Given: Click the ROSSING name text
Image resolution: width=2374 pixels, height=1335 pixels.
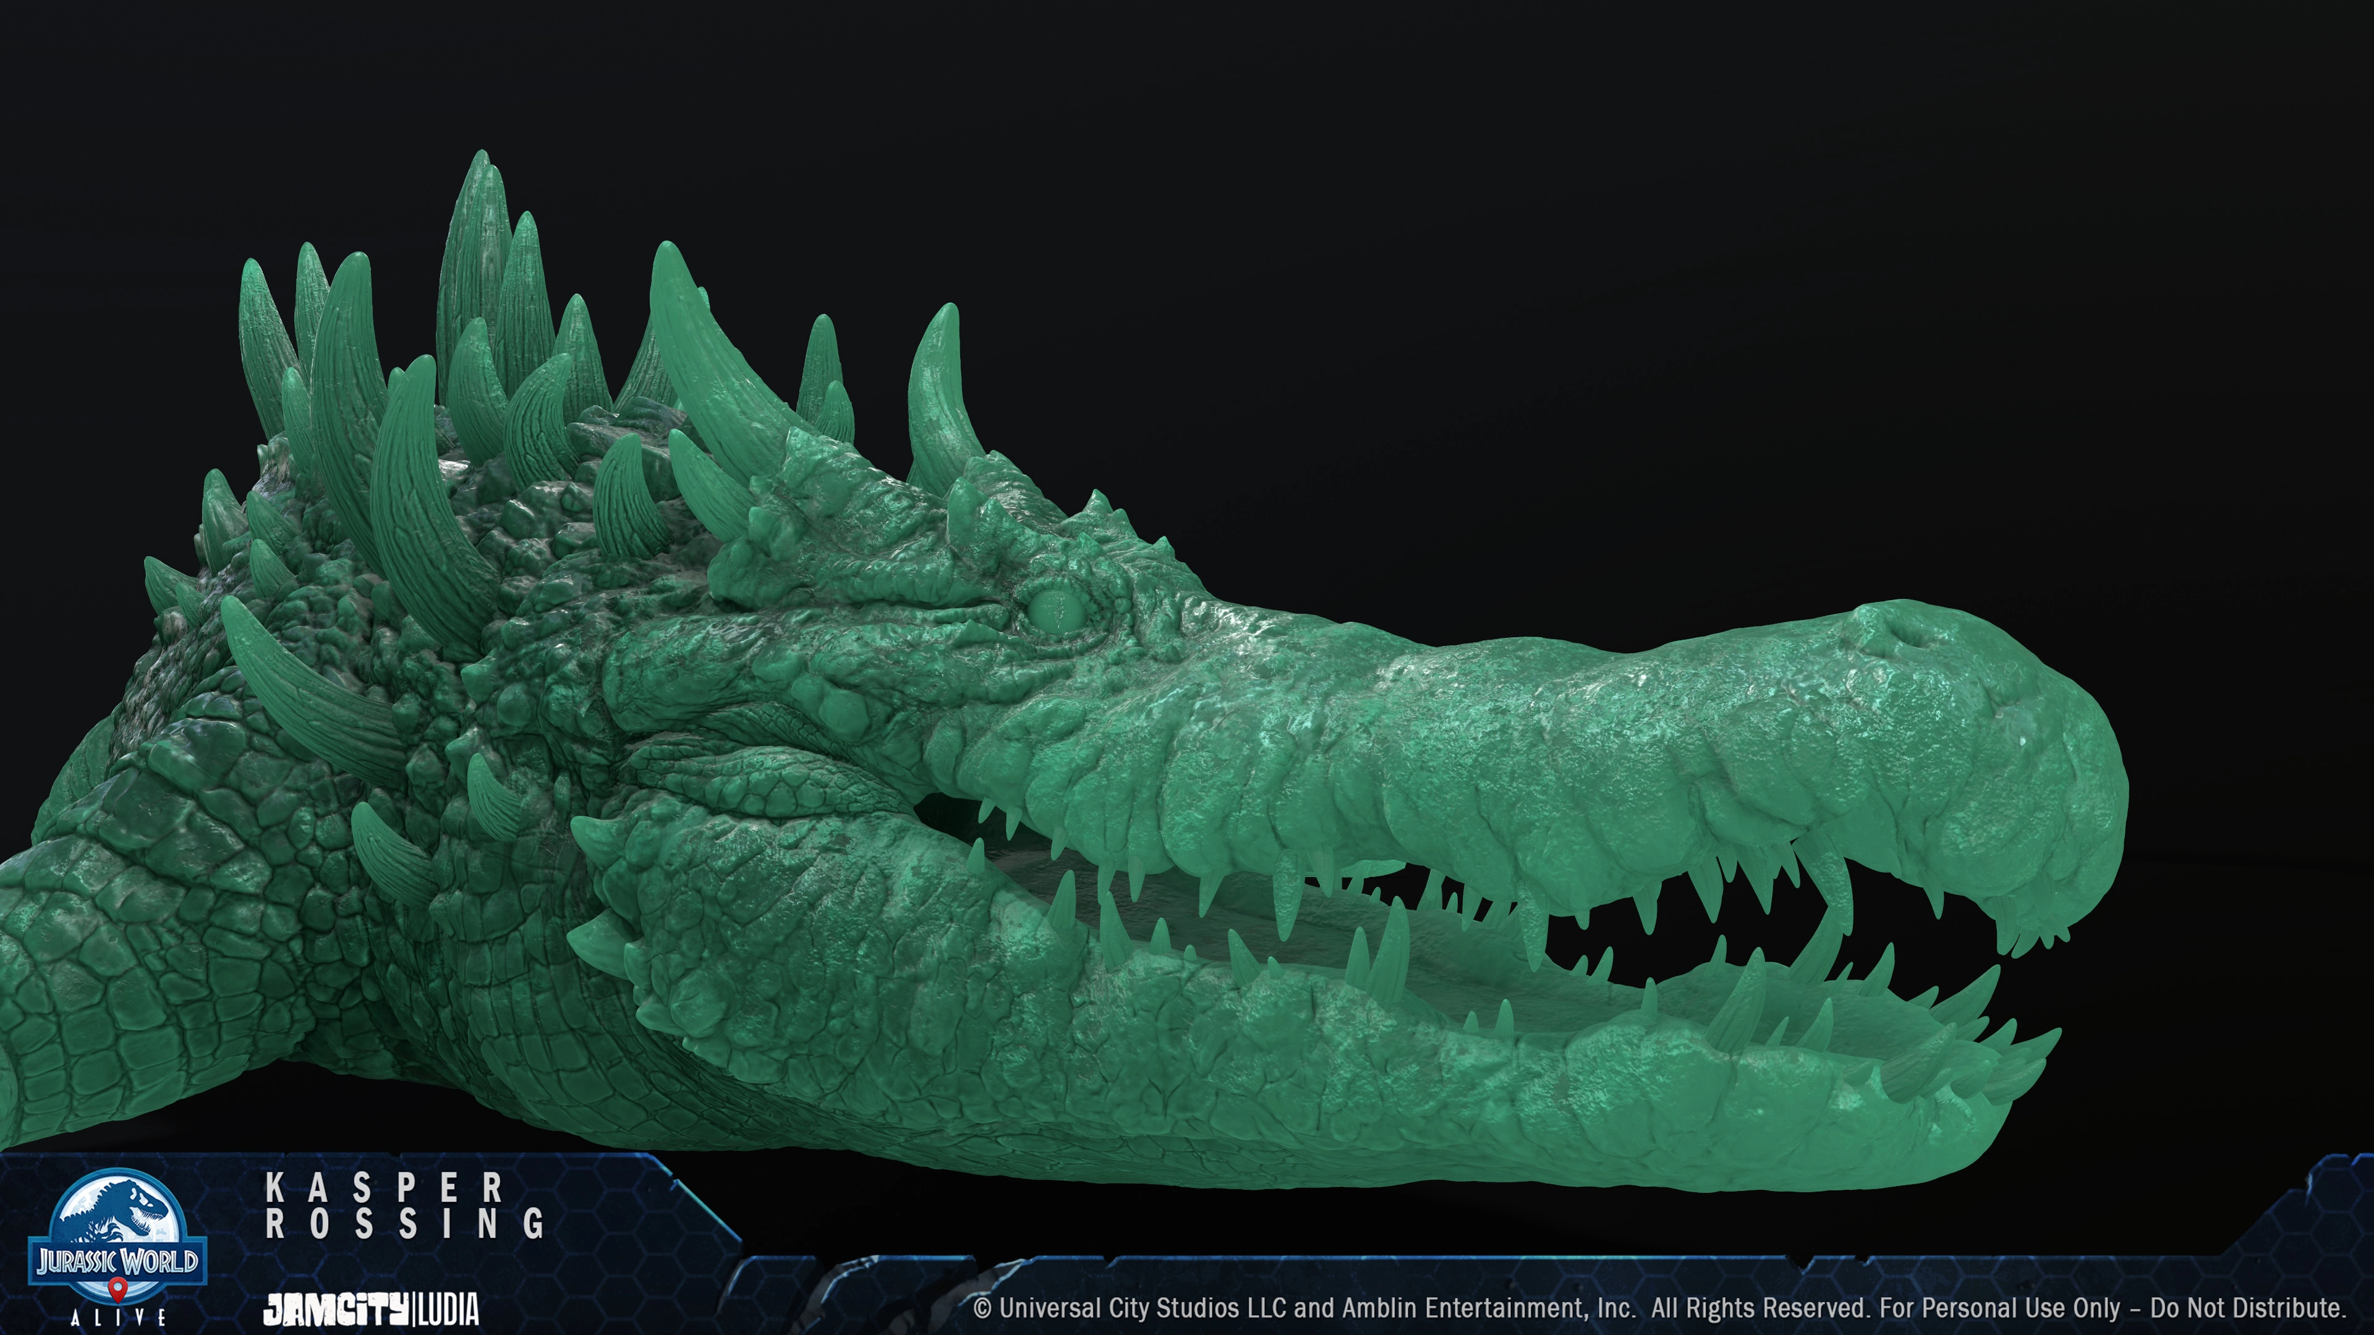Looking at the screenshot, I should tap(406, 1224).
